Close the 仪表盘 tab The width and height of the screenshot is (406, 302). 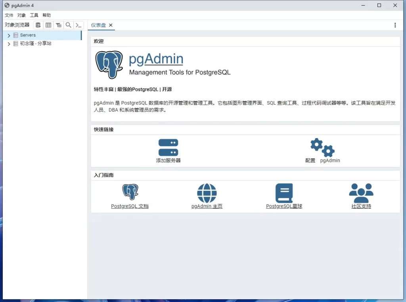(x=111, y=25)
